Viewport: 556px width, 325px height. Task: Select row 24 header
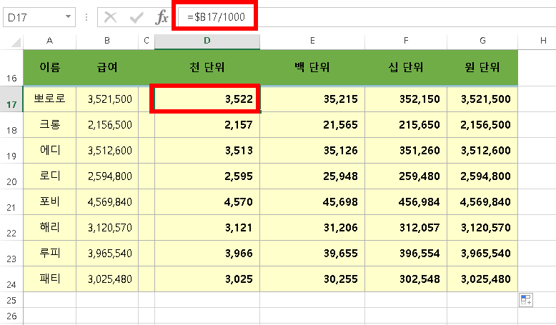coord(11,279)
